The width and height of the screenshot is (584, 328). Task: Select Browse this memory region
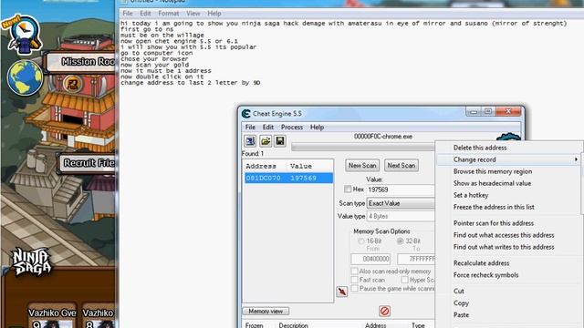[x=493, y=171]
